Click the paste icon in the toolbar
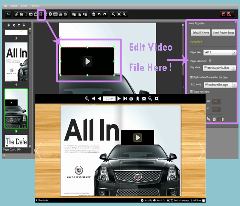 (79, 14)
